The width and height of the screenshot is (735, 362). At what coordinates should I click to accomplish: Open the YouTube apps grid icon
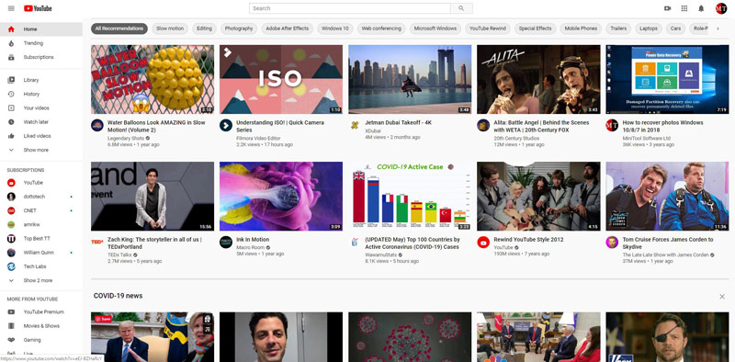(684, 8)
